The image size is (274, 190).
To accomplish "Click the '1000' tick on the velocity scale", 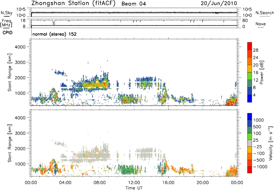I will (259, 120).
